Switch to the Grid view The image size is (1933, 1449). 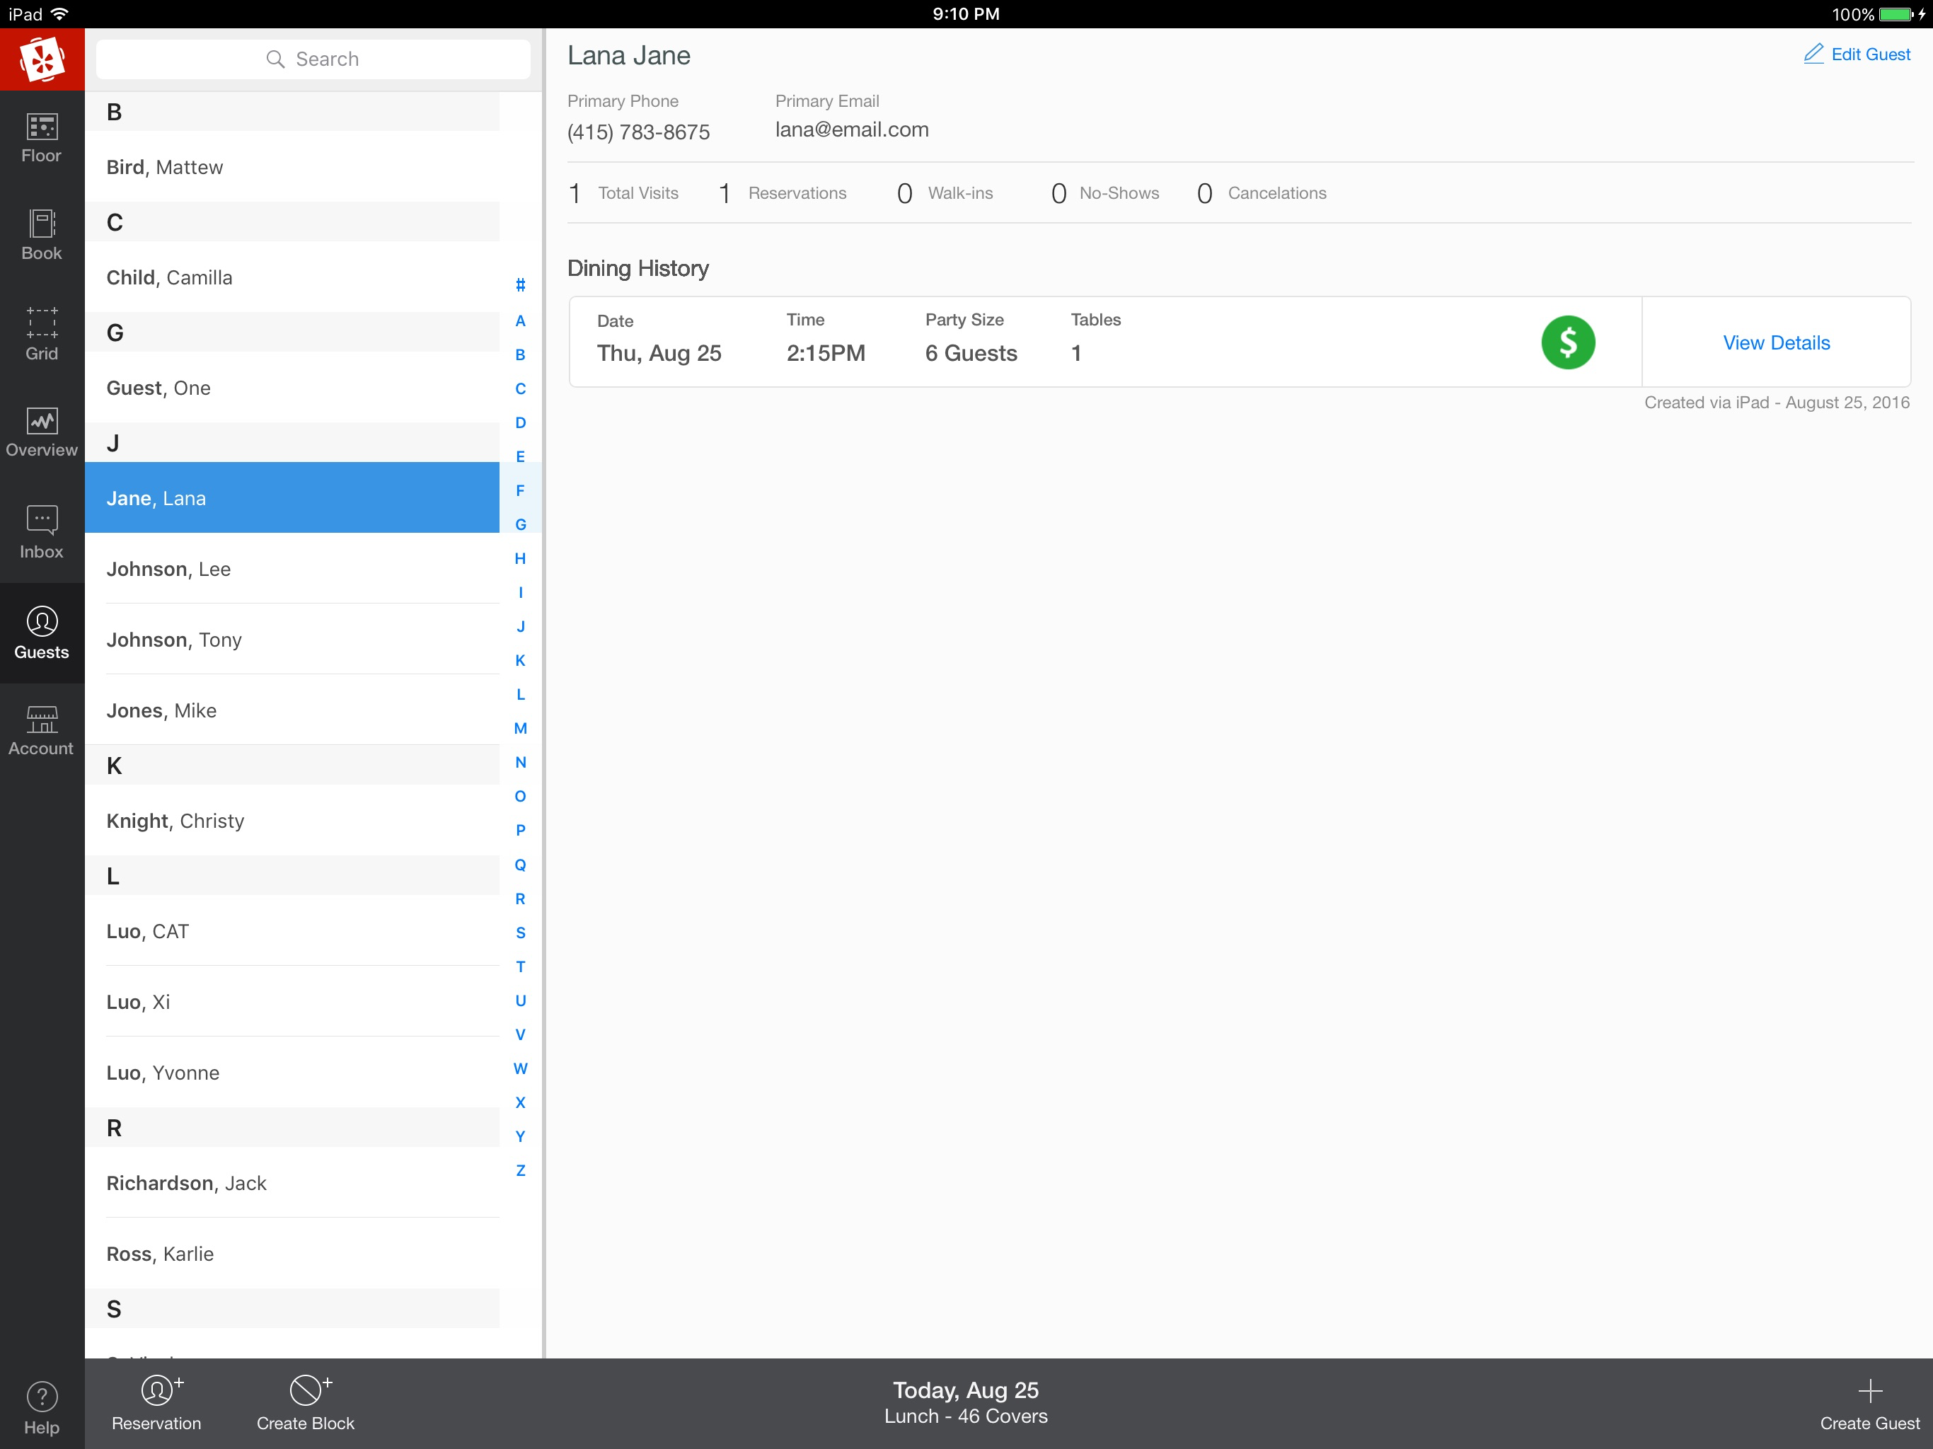[42, 335]
